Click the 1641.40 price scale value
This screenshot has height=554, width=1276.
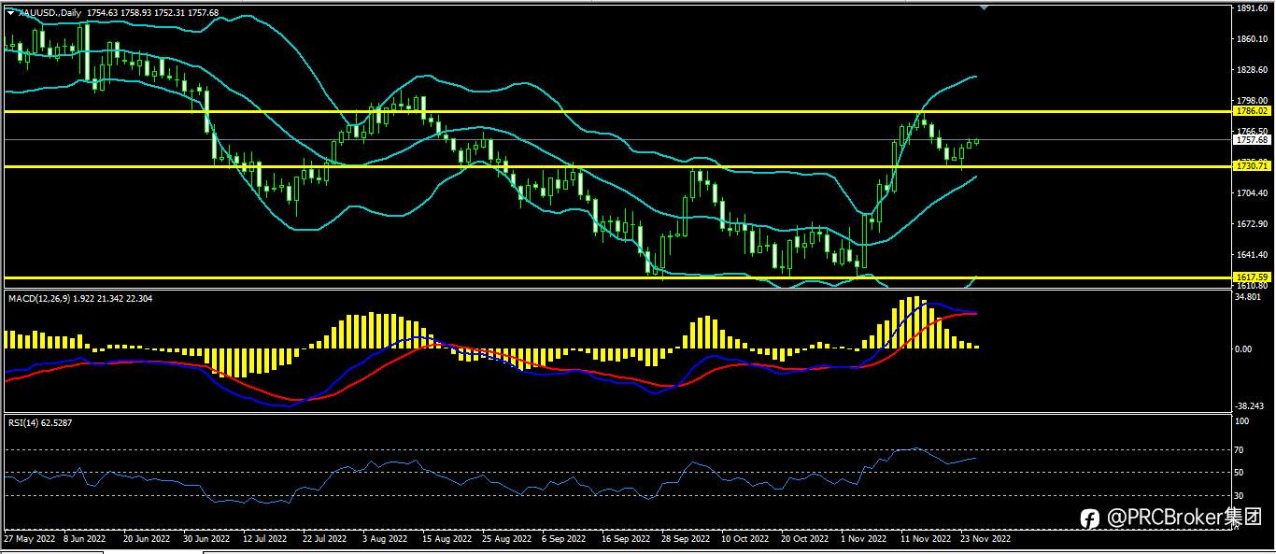[x=1251, y=255]
